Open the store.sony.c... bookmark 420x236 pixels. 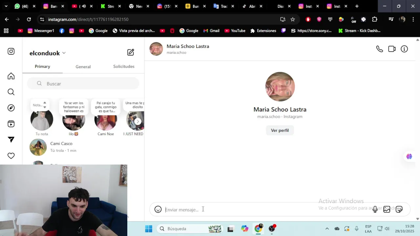click(x=311, y=31)
